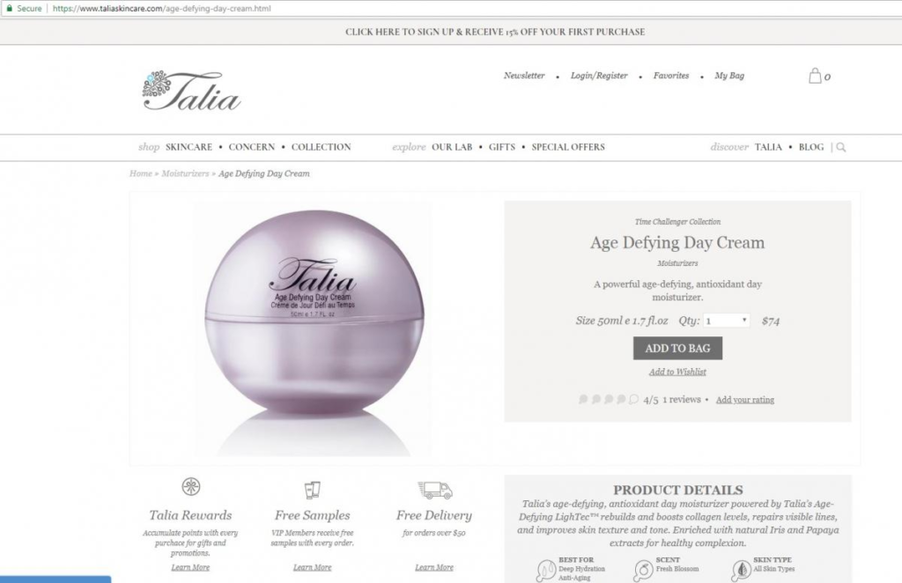Viewport: 902px width, 583px height.
Task: Open the Qty dropdown
Action: pos(727,321)
